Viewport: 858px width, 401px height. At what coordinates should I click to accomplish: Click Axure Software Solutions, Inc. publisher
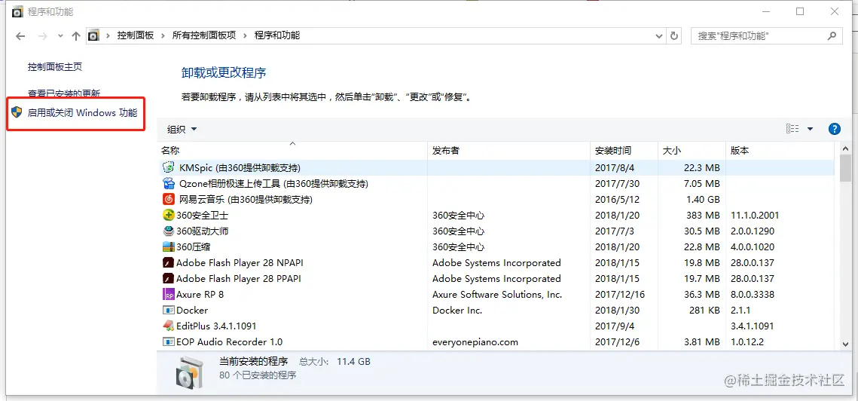pyautogui.click(x=497, y=295)
